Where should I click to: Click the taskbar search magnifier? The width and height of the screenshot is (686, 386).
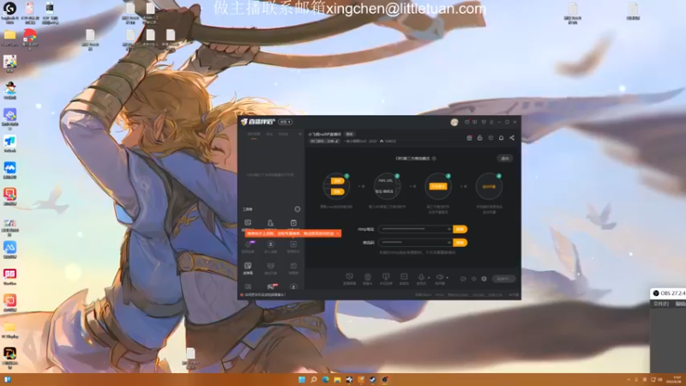(314, 379)
